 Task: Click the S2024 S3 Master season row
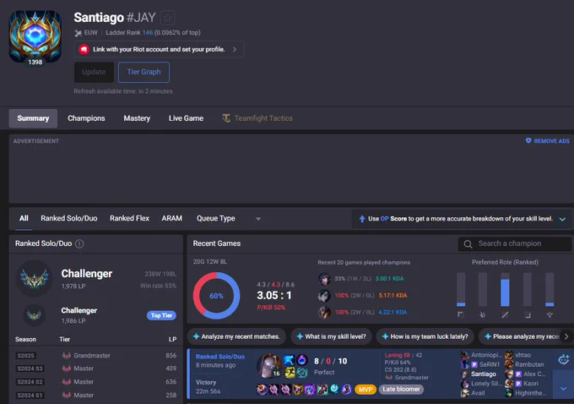click(96, 368)
